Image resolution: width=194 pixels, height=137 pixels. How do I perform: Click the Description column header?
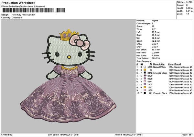click(x=159, y=64)
